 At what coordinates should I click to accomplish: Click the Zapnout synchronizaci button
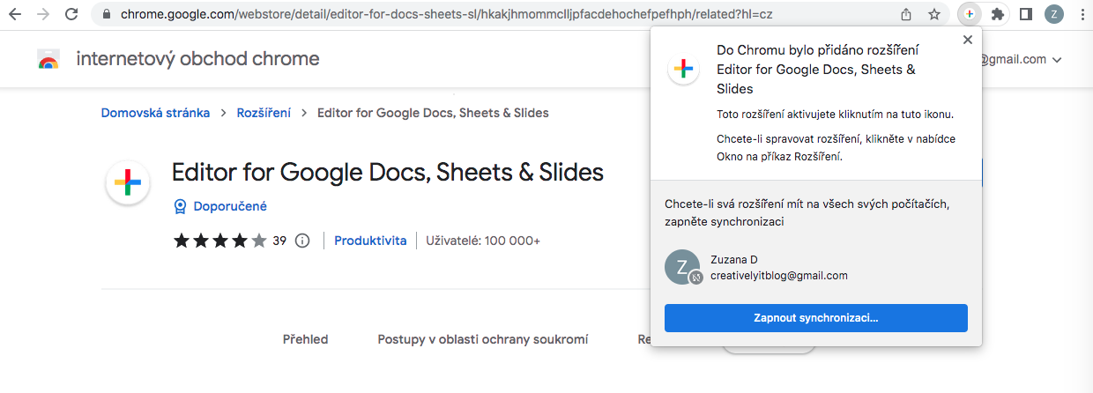[816, 318]
